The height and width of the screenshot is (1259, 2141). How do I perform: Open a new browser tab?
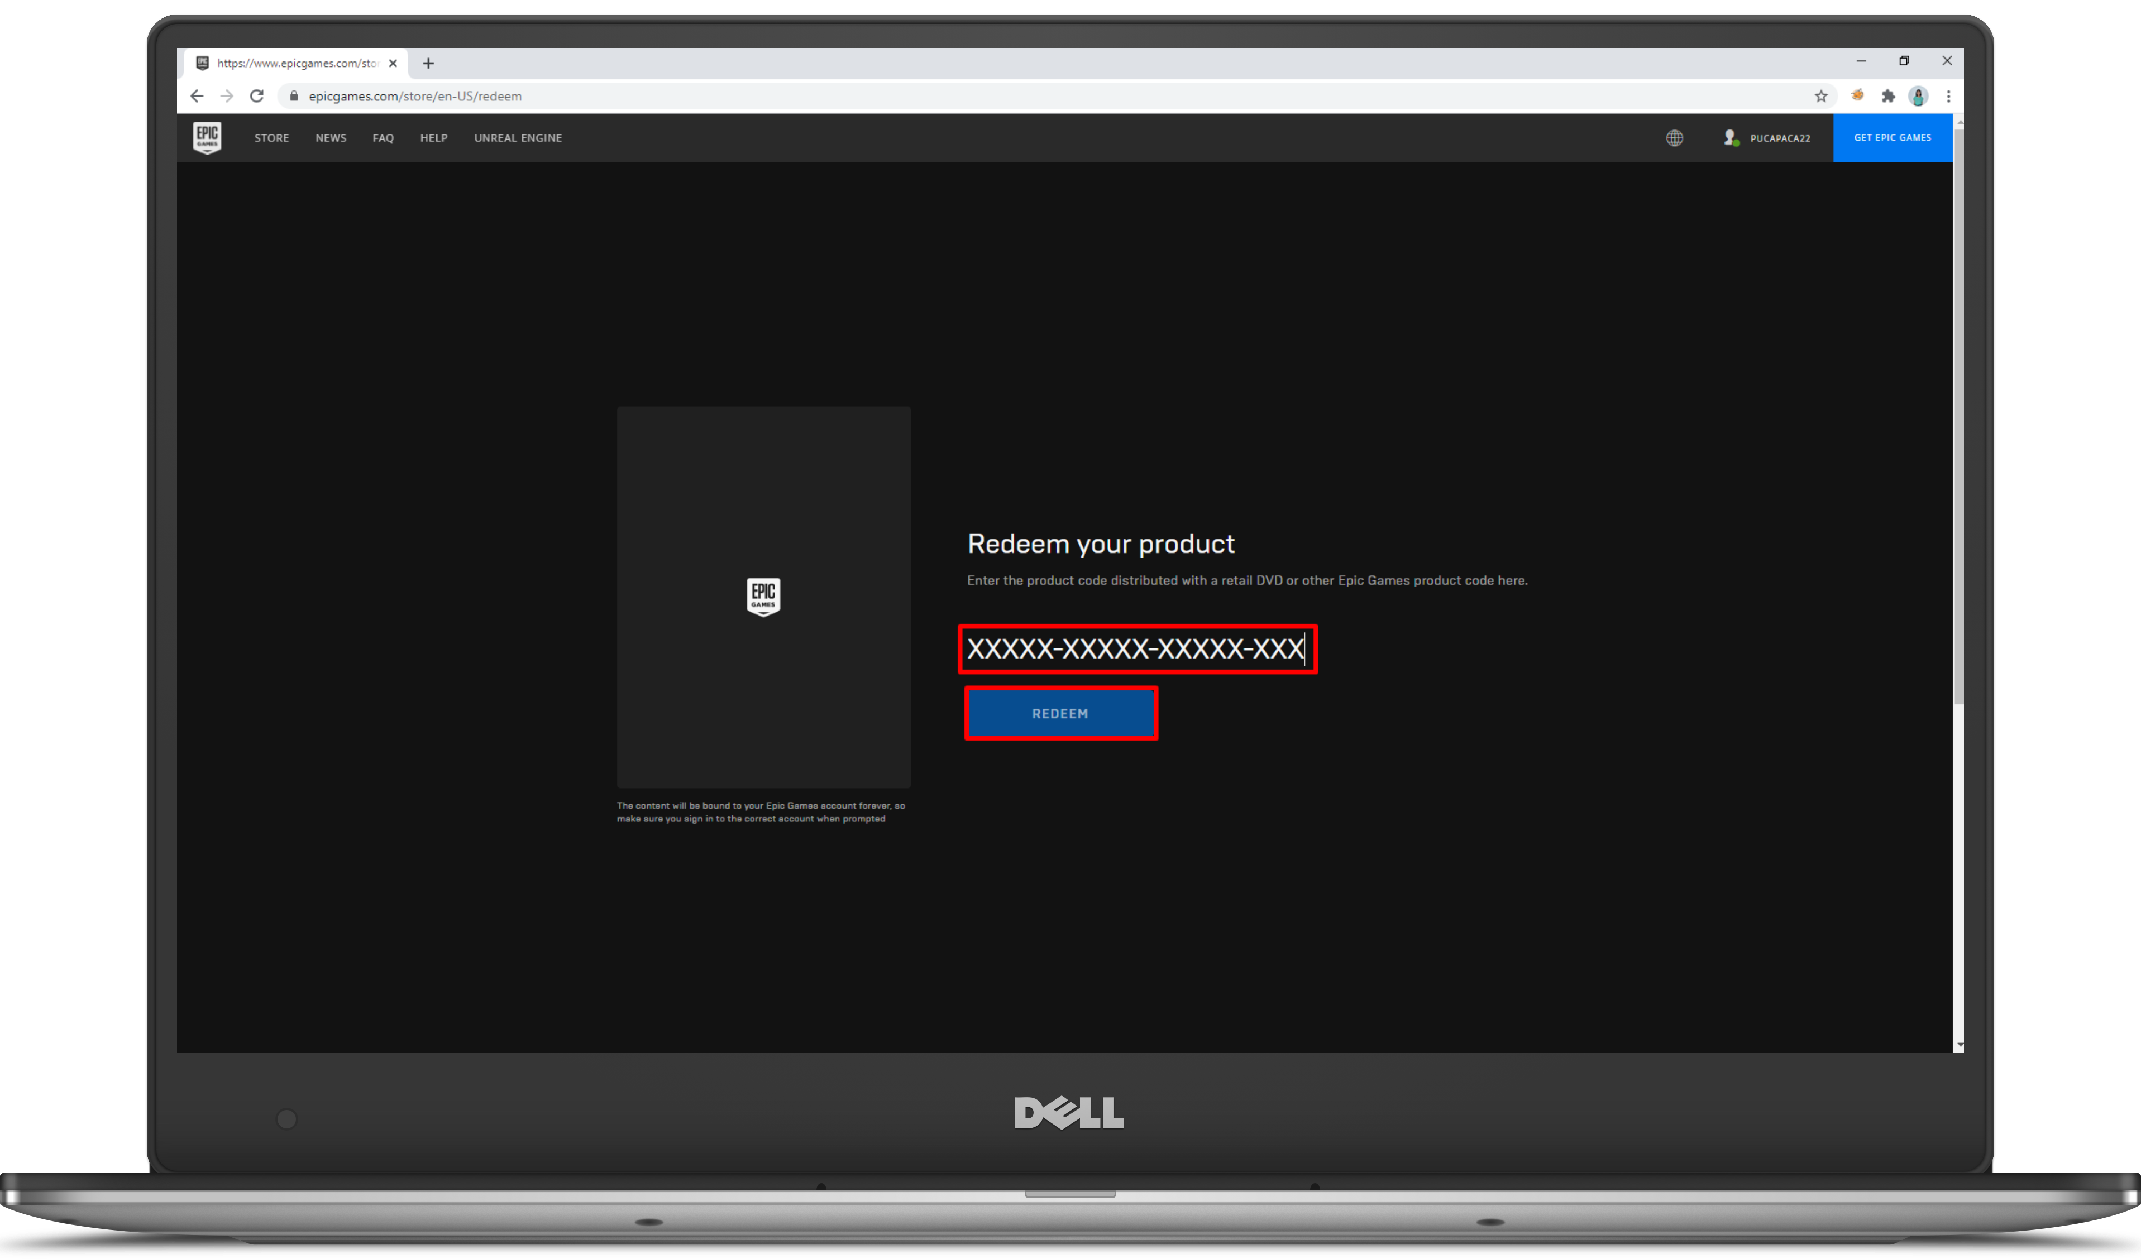click(428, 63)
